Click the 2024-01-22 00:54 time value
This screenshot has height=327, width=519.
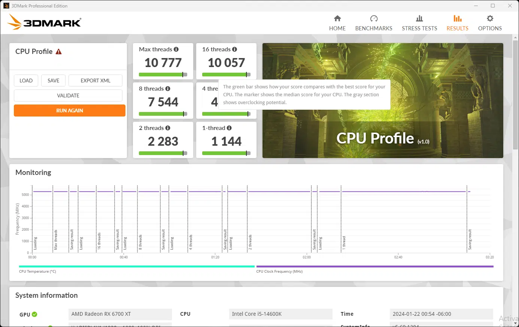click(441, 314)
